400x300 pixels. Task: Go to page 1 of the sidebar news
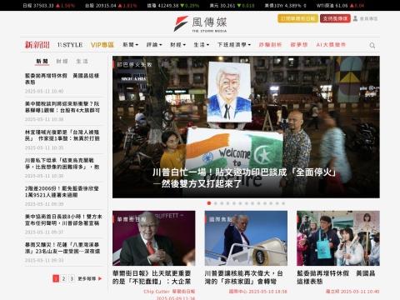56,278
